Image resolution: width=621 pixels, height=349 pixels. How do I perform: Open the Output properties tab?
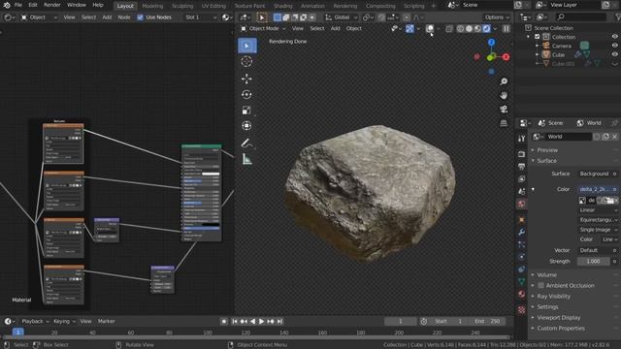click(522, 167)
